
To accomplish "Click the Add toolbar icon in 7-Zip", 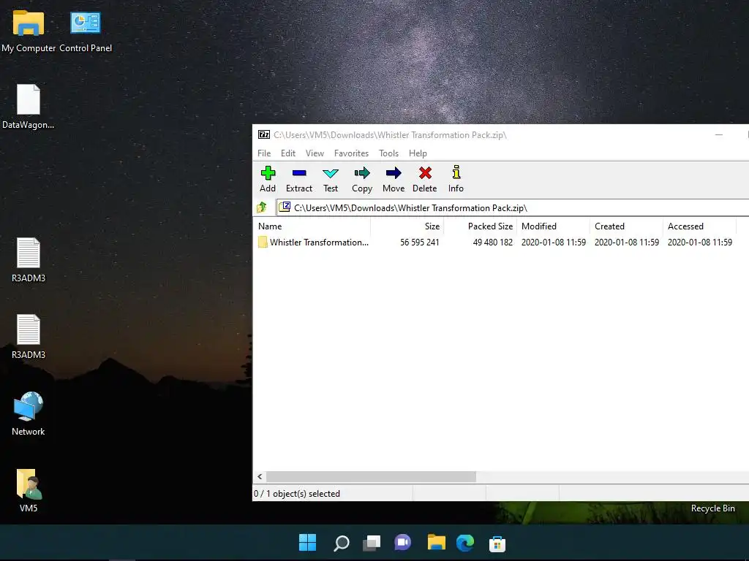I will coord(268,180).
